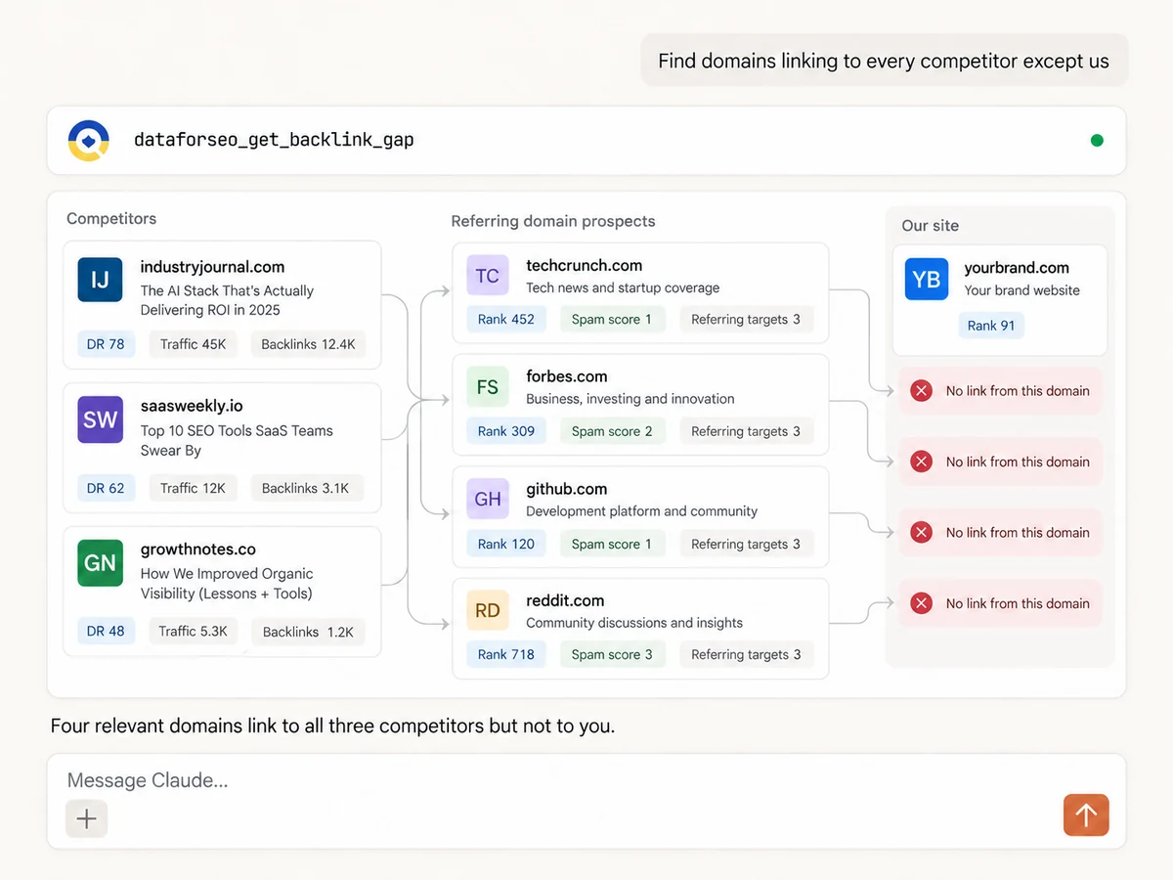This screenshot has height=880, width=1173.
Task: Click the green status dot indicator
Action: (1097, 141)
